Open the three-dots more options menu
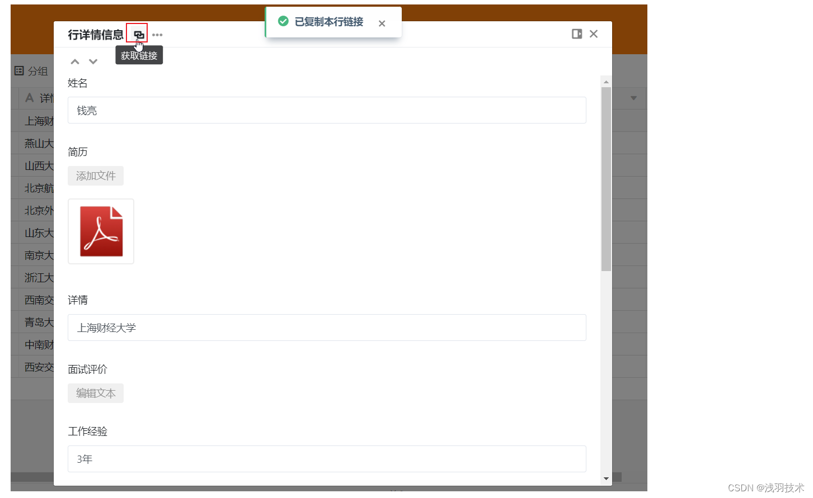 click(x=157, y=35)
